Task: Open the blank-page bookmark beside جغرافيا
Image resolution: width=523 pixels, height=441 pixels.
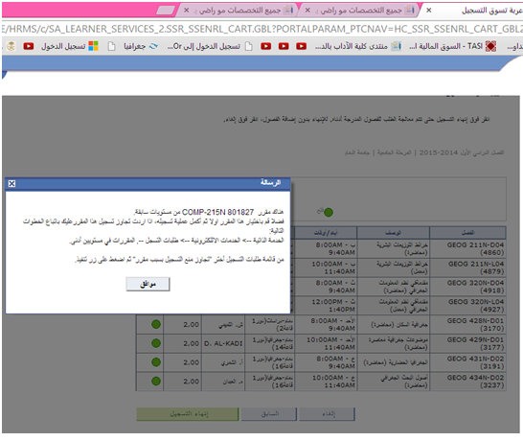Action: tap(111, 46)
